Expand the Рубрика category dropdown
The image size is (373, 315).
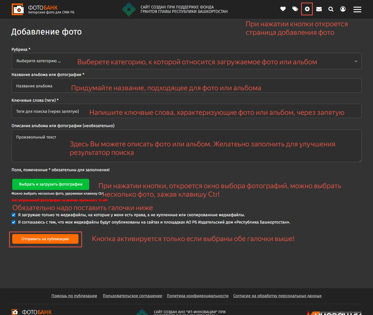[x=186, y=61]
